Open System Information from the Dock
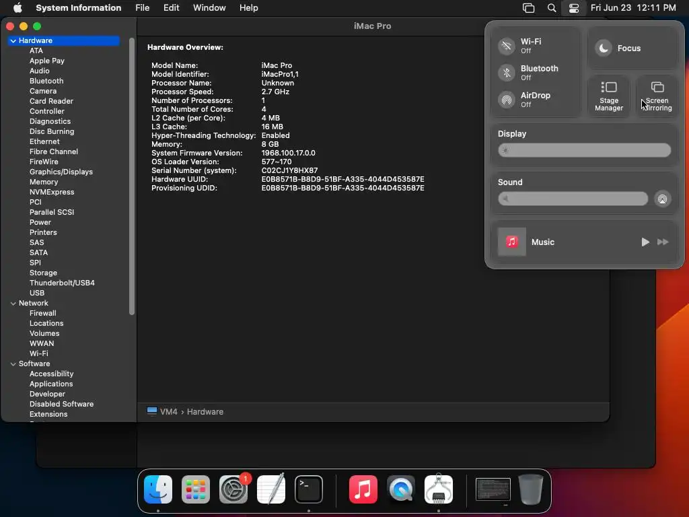This screenshot has width=689, height=517. pos(439,489)
